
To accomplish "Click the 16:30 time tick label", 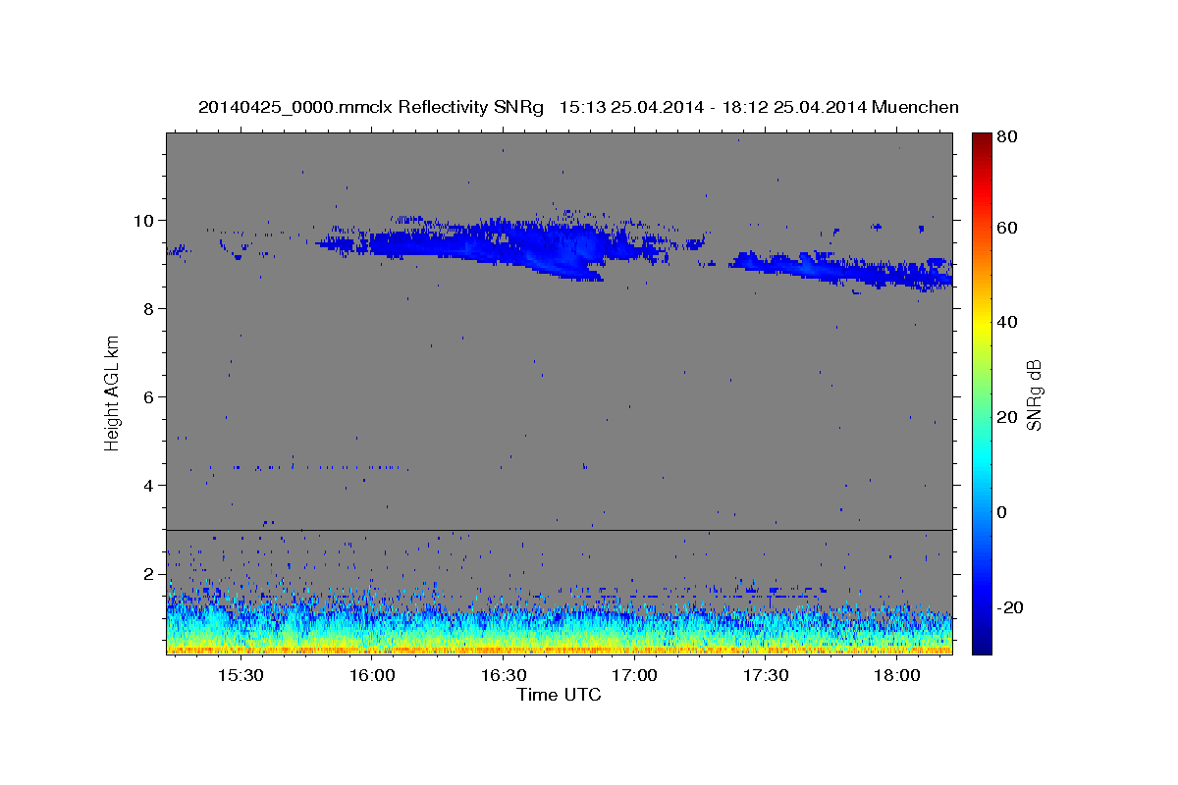I will pos(503,676).
